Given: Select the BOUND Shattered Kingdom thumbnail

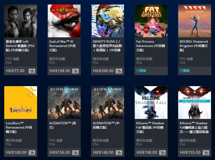Looking at the screenshot, I should [x=195, y=21].
